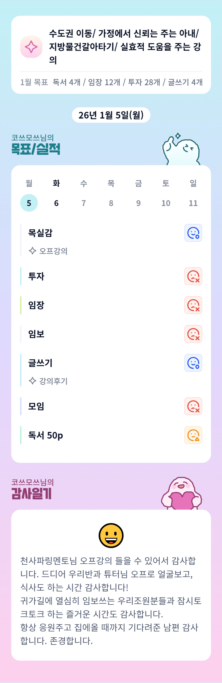The width and height of the screenshot is (222, 683).
Task: Click the sparkle icon beside 오프강의
Action: [32, 251]
